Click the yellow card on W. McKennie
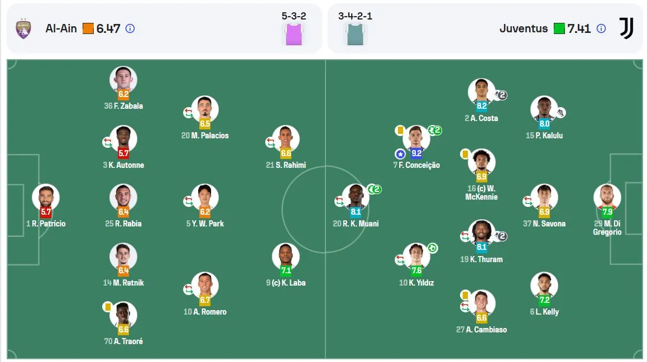 [464, 154]
